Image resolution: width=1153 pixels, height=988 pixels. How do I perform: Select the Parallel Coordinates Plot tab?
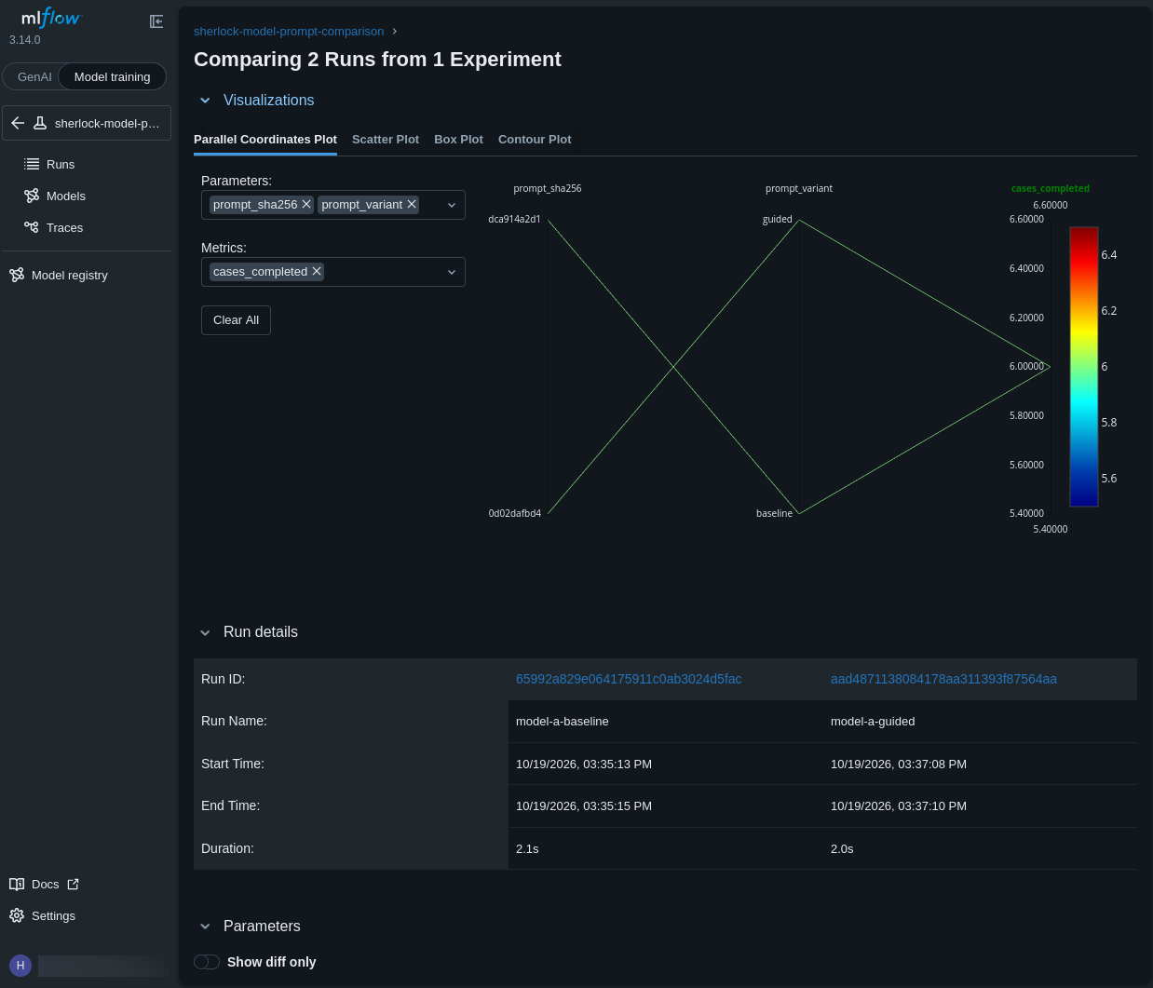(265, 140)
